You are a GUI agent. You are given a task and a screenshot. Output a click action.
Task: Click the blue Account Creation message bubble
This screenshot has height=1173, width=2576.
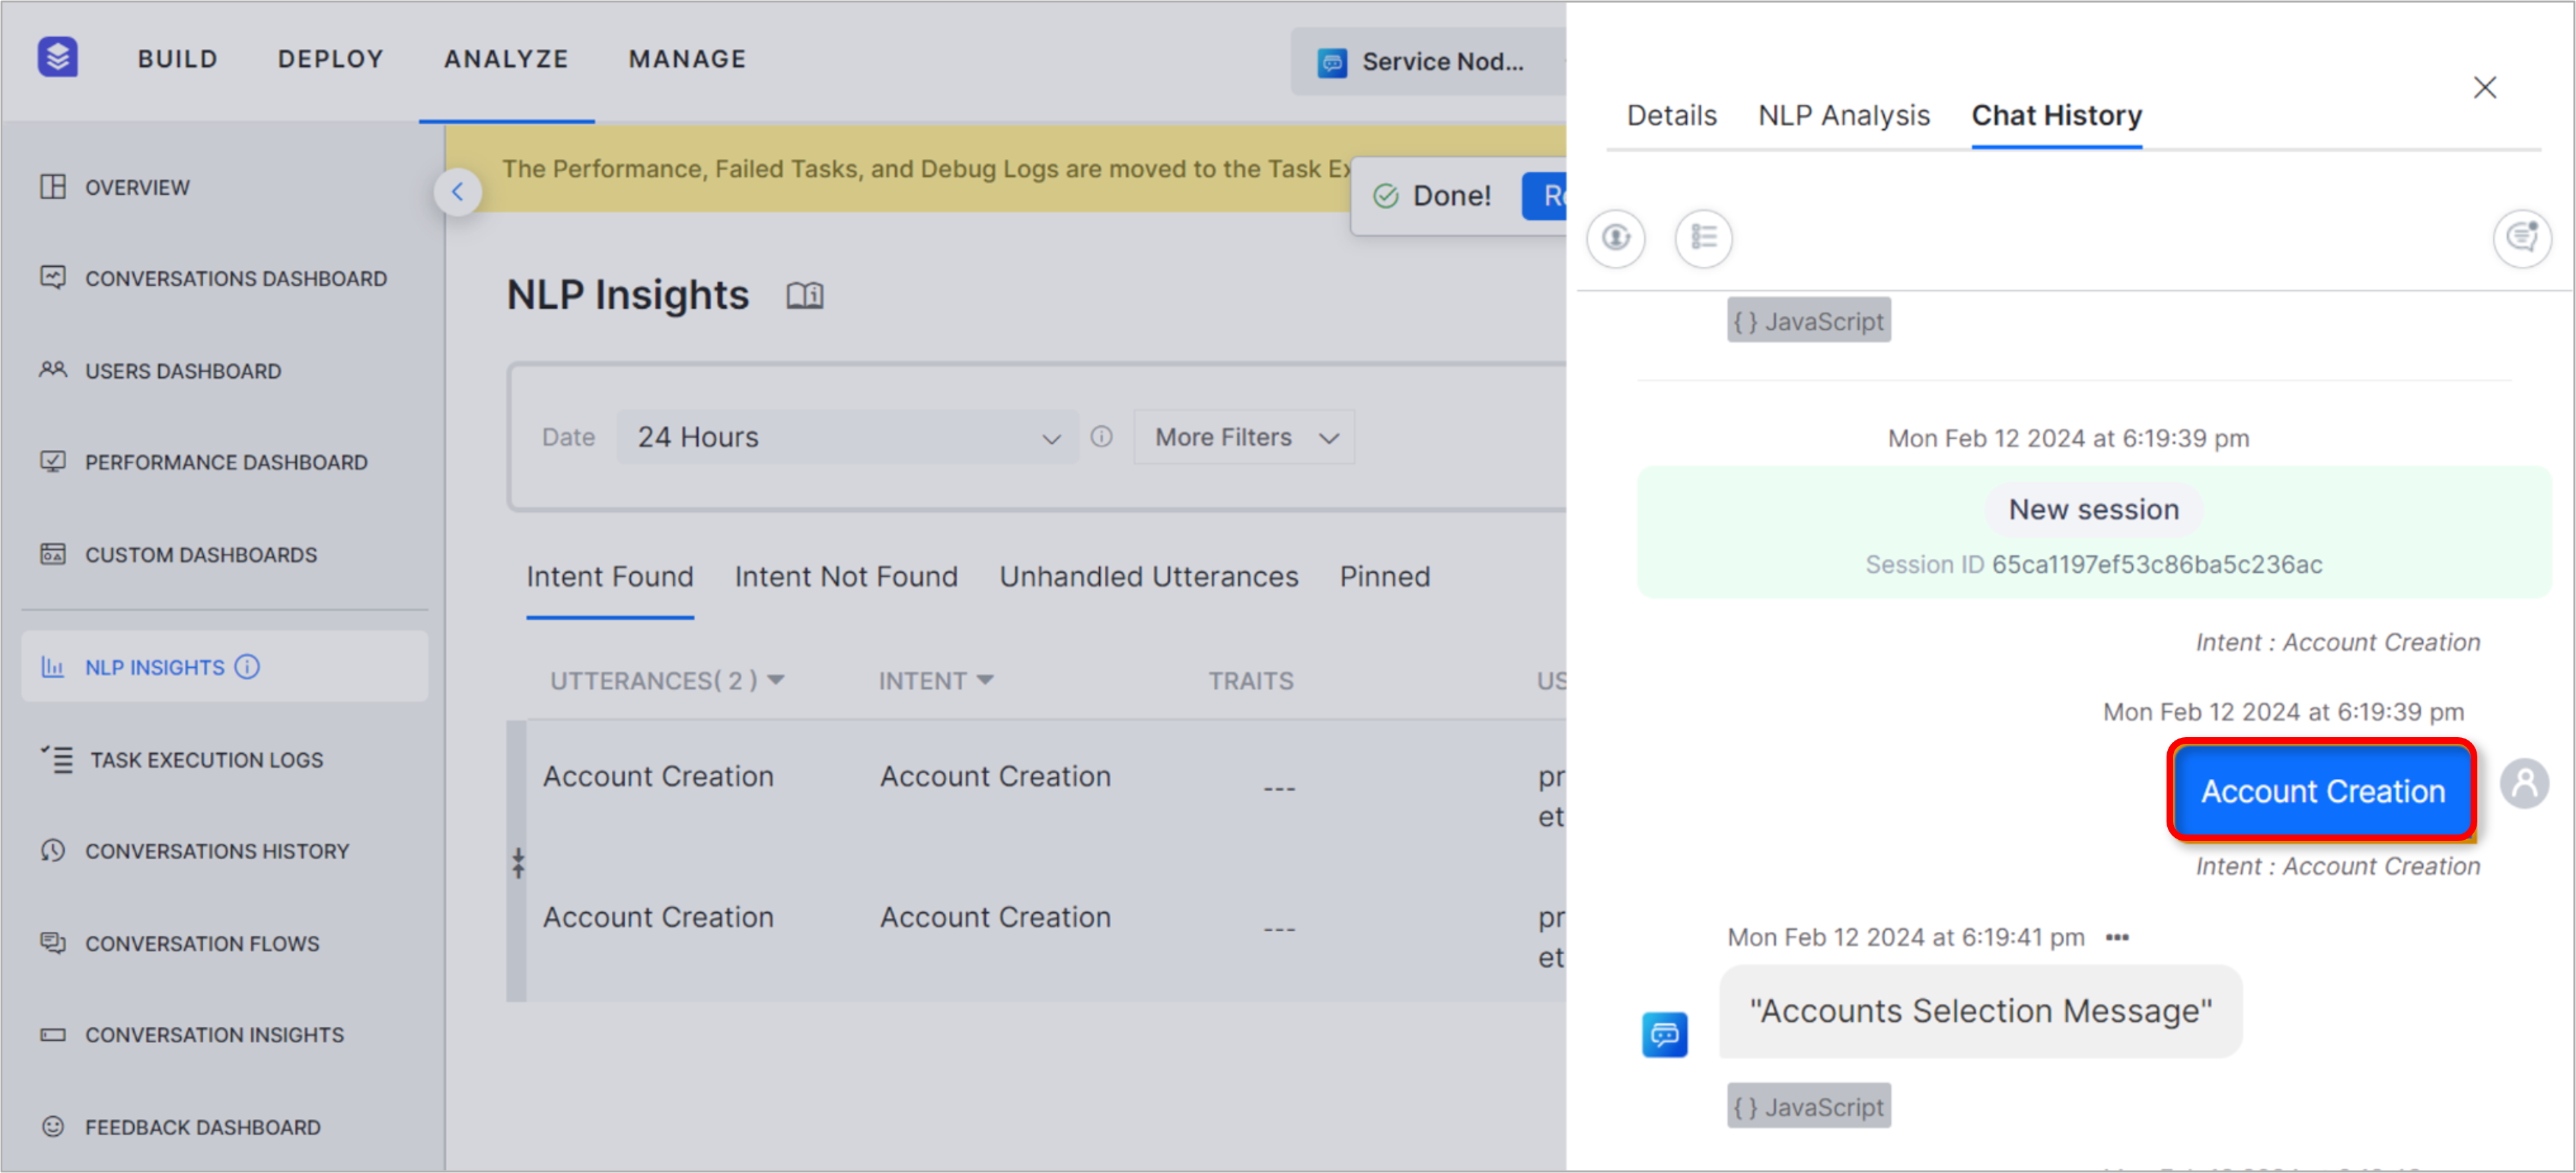pyautogui.click(x=2321, y=791)
